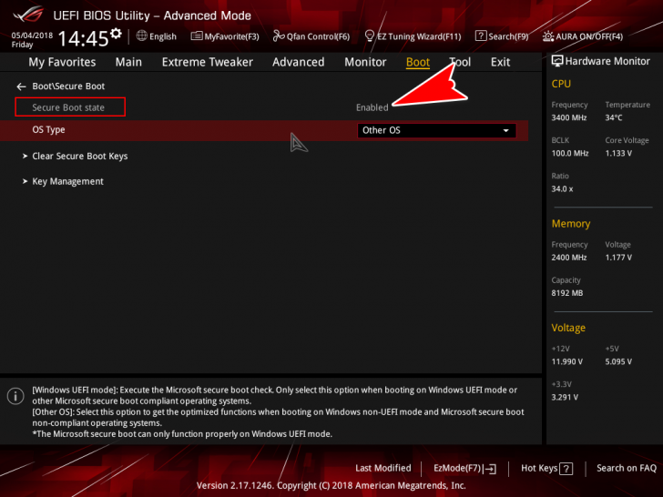Click EZ Tuning Wizard(F11) label
663x497 pixels.
(419, 36)
